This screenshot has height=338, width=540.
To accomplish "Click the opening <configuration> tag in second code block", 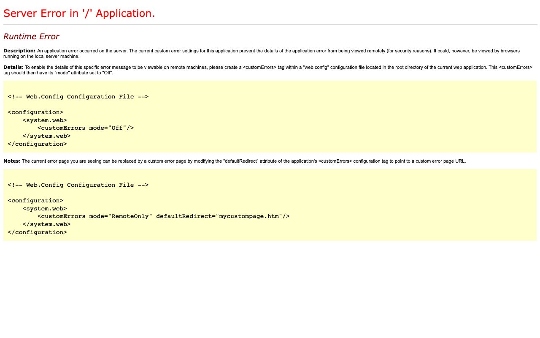I will tap(35, 201).
